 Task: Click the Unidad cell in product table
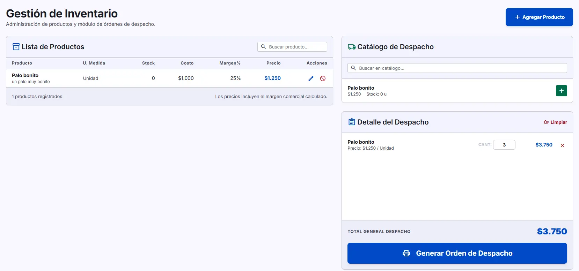click(x=90, y=78)
